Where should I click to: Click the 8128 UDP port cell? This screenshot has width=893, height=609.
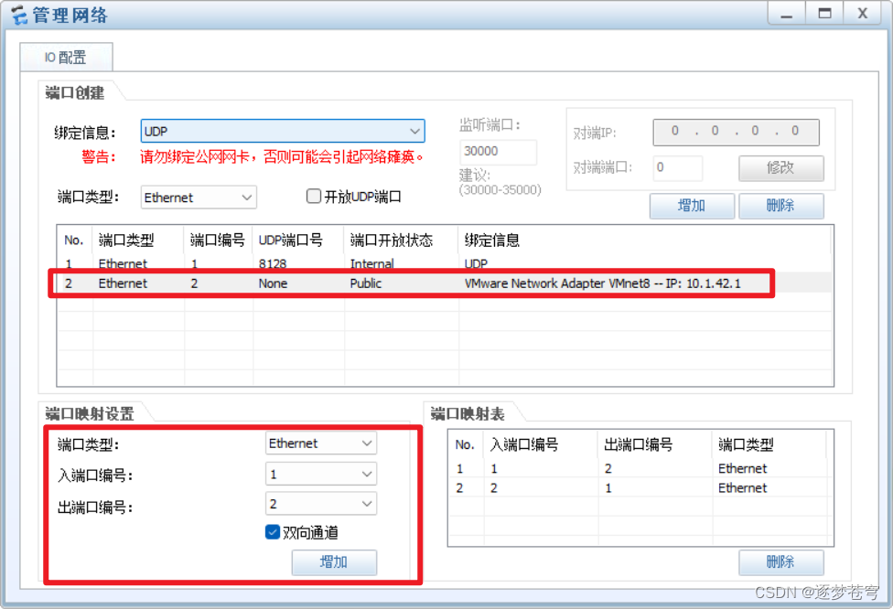tap(273, 263)
